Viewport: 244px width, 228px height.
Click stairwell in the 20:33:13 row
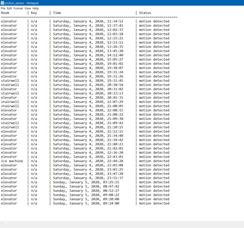10,94
